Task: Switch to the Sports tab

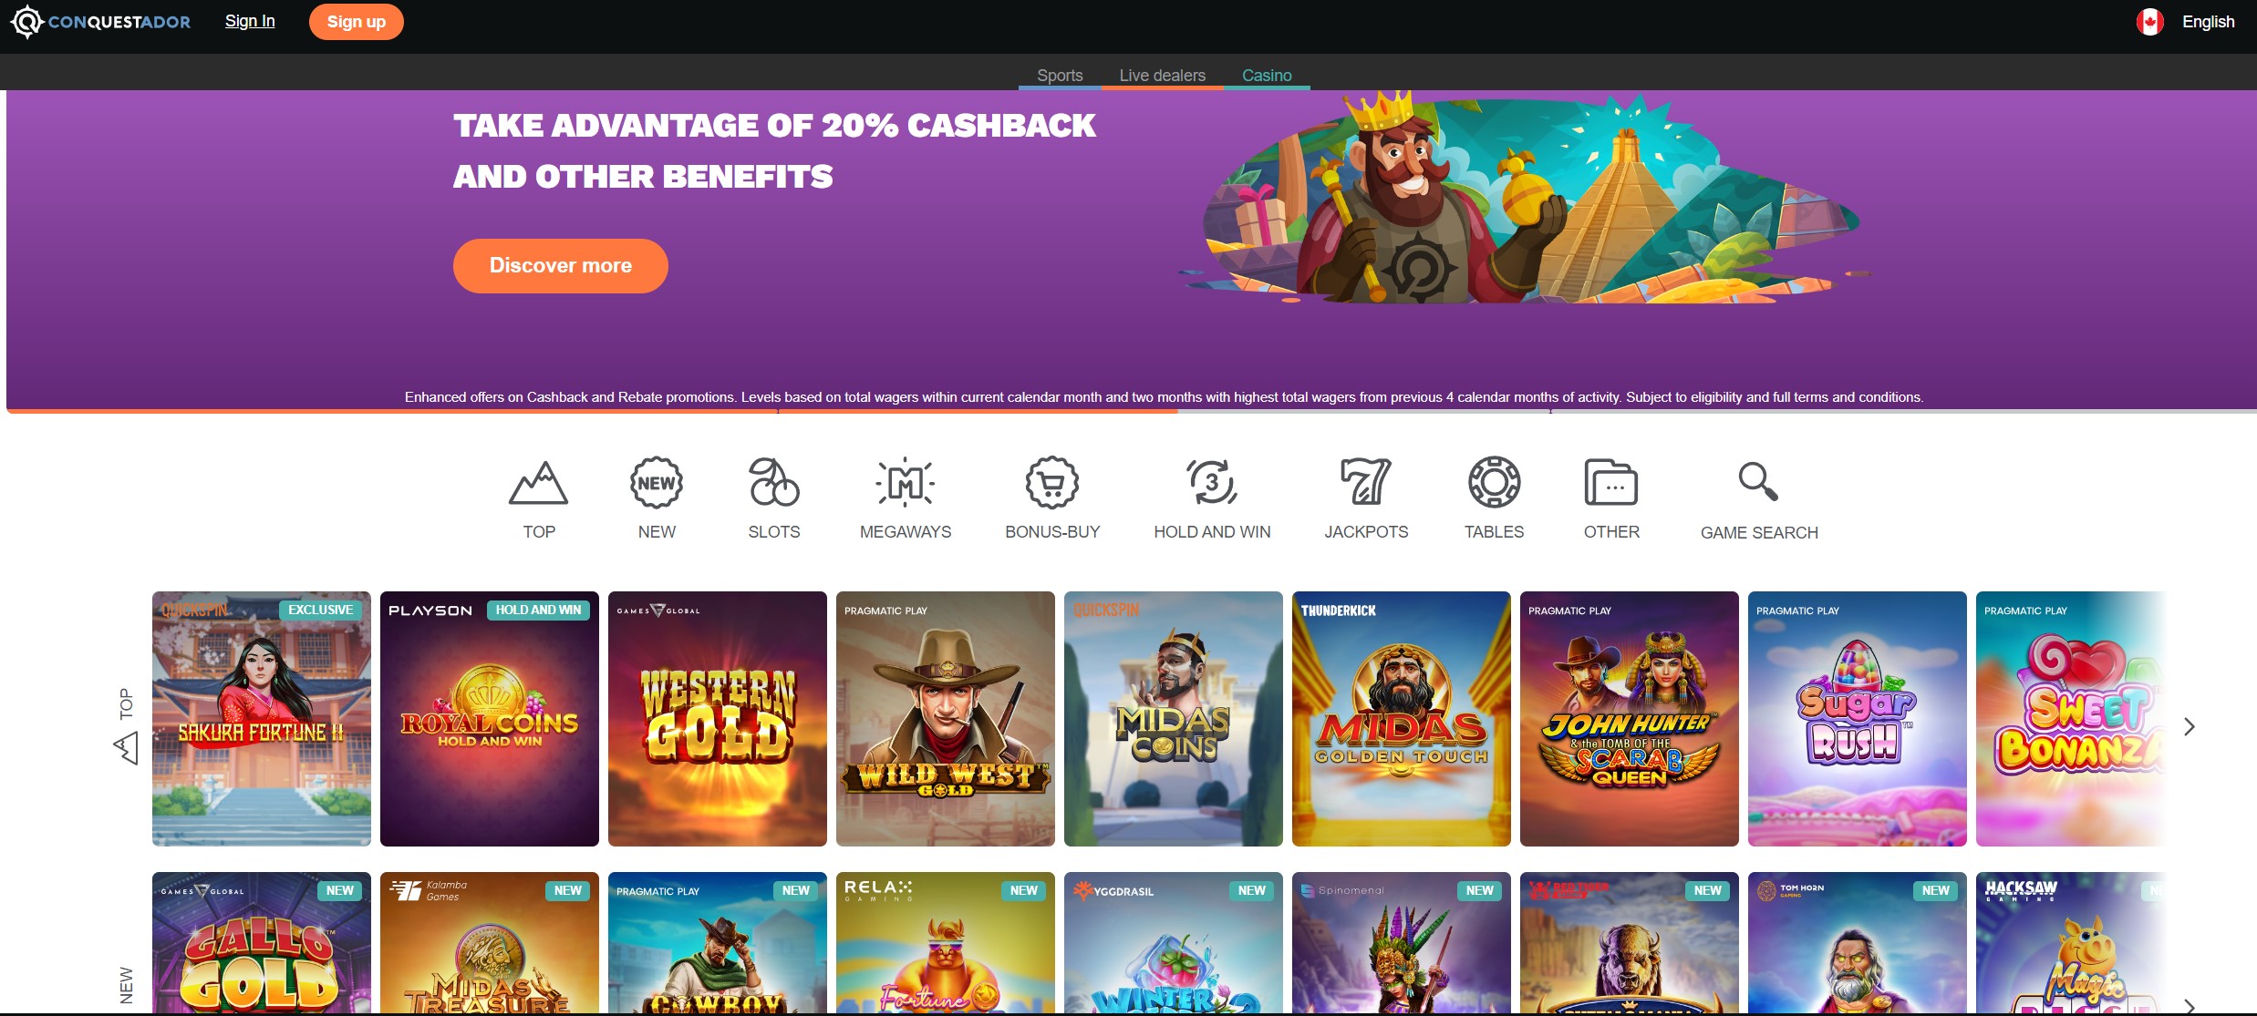Action: pos(1060,76)
